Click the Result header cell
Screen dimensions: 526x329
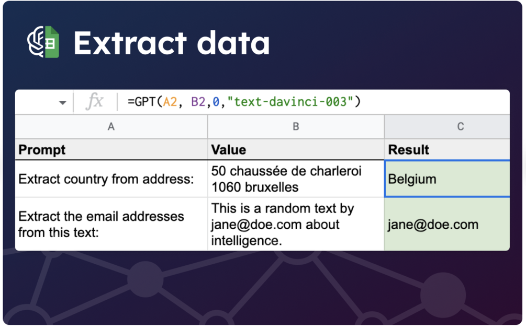(x=446, y=150)
